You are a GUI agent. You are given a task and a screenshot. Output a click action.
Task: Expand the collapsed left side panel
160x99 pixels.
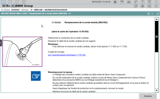pos(1,43)
